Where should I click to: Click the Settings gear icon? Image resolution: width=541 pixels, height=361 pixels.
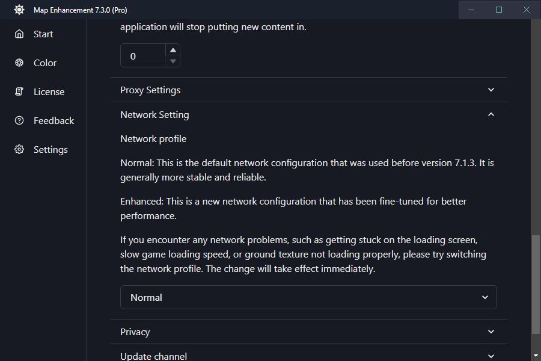[20, 149]
